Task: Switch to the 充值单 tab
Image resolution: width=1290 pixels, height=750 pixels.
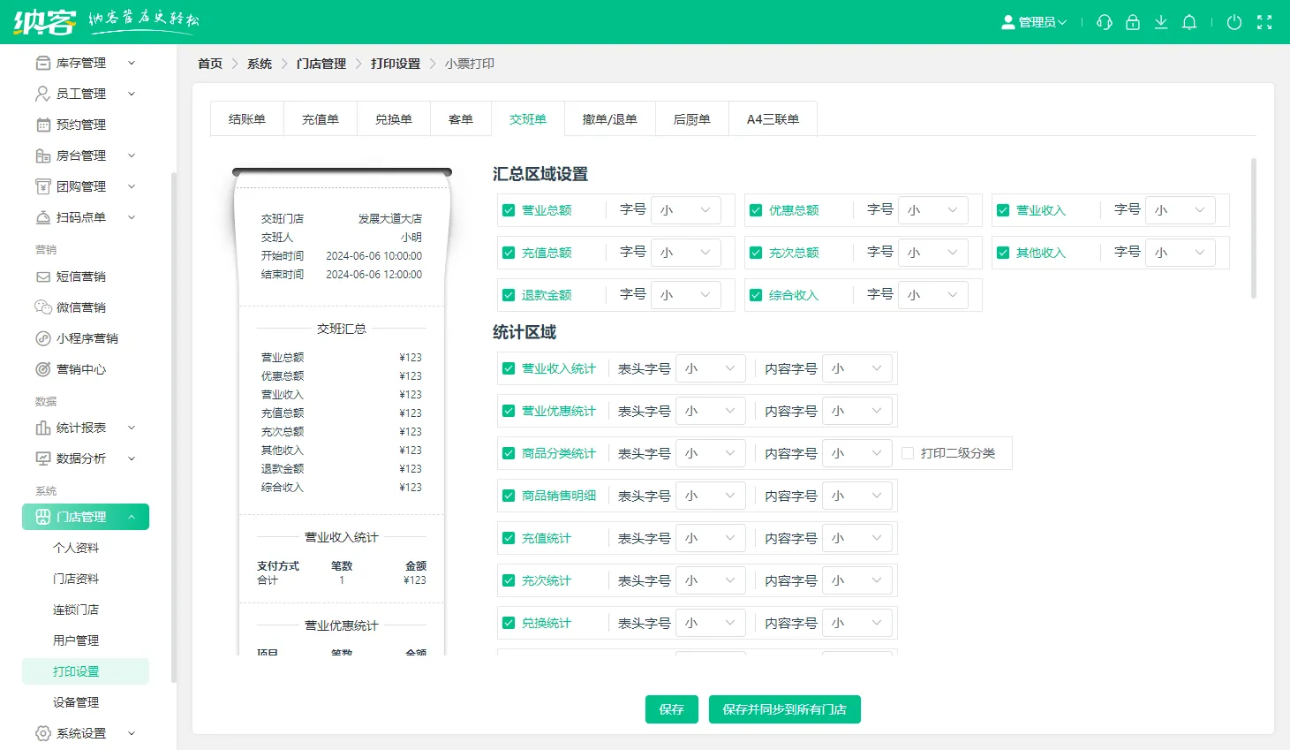Action: tap(321, 119)
